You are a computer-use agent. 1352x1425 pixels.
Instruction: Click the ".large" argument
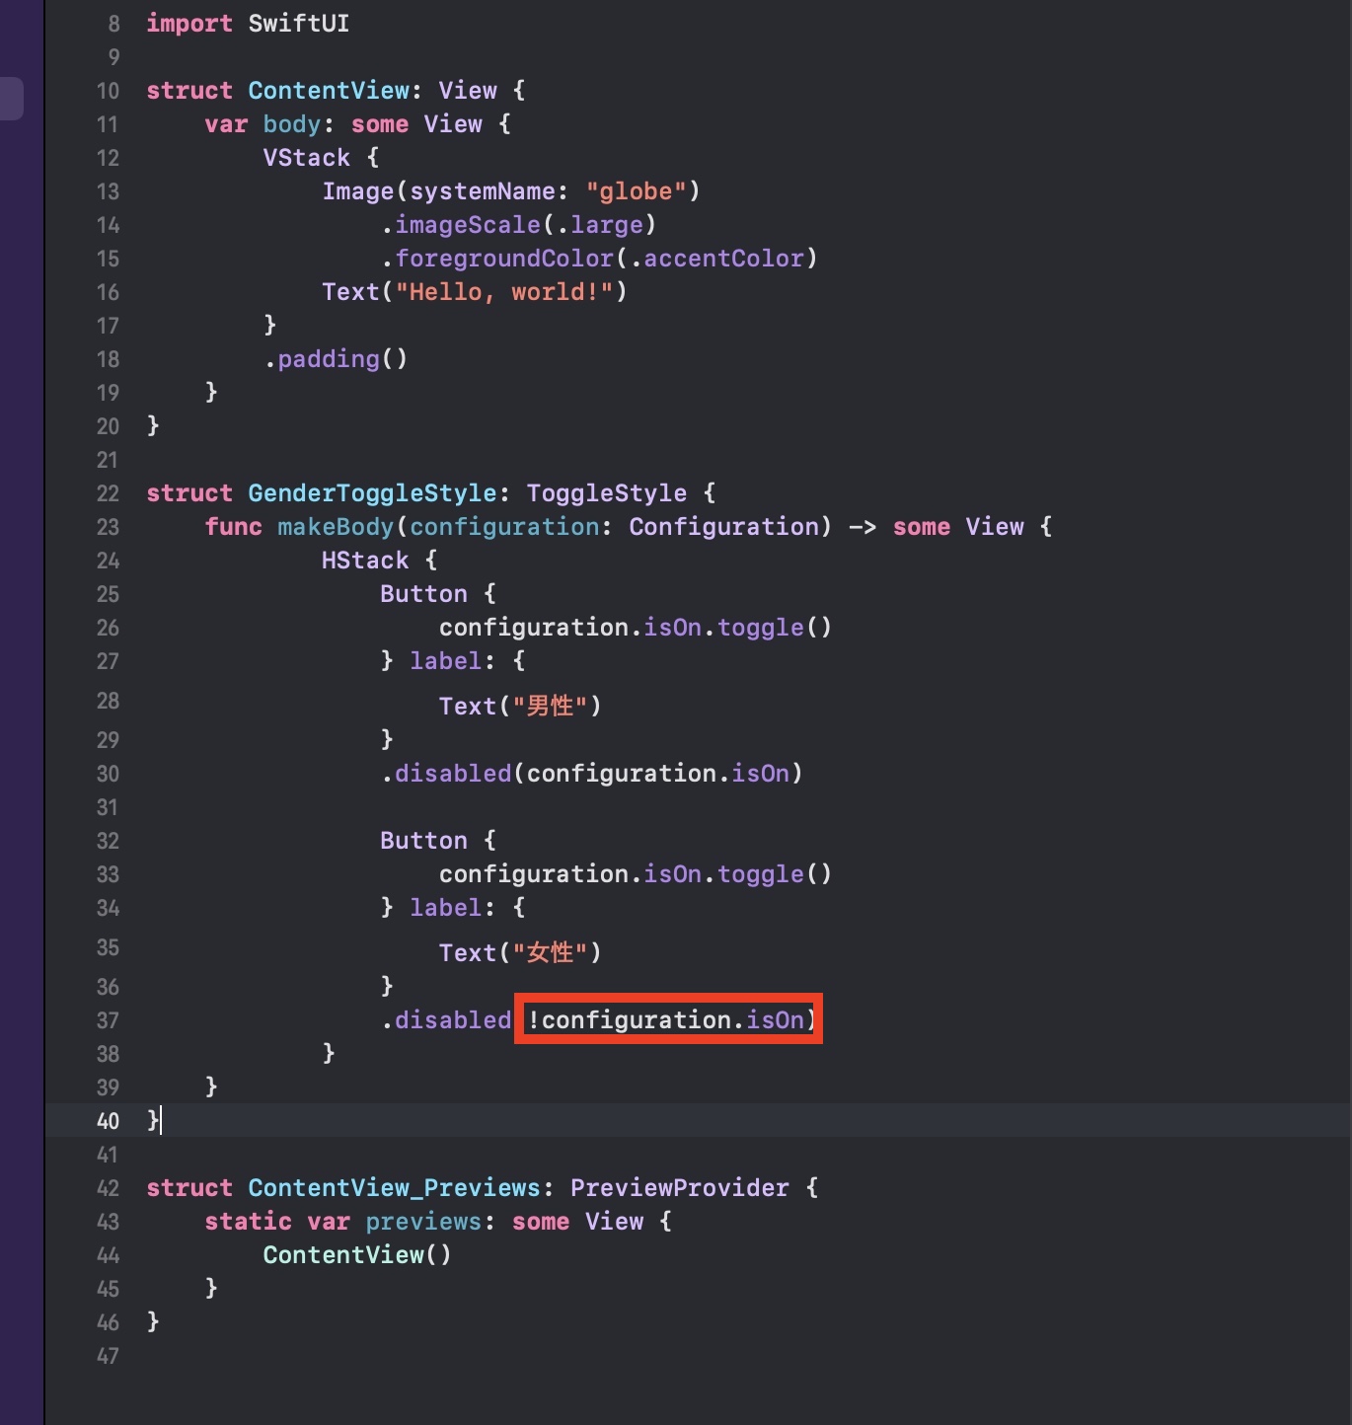[600, 225]
